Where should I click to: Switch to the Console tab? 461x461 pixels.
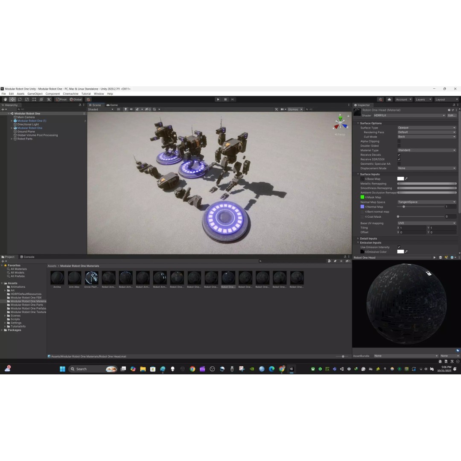coord(27,257)
